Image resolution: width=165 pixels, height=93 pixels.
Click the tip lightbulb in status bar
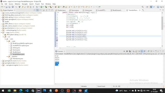click(x=164, y=87)
